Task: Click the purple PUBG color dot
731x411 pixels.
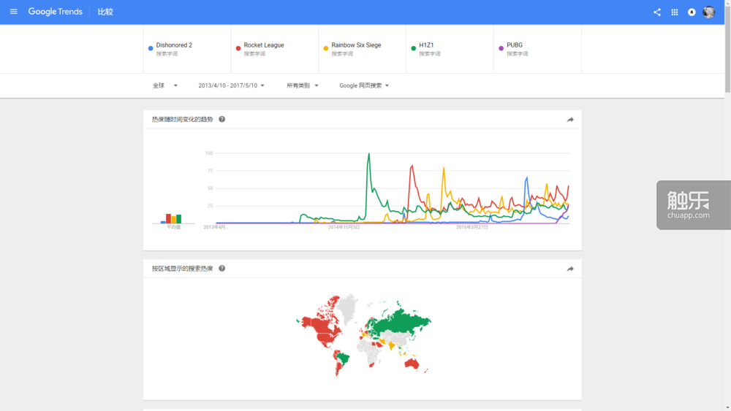Action: 501,49
